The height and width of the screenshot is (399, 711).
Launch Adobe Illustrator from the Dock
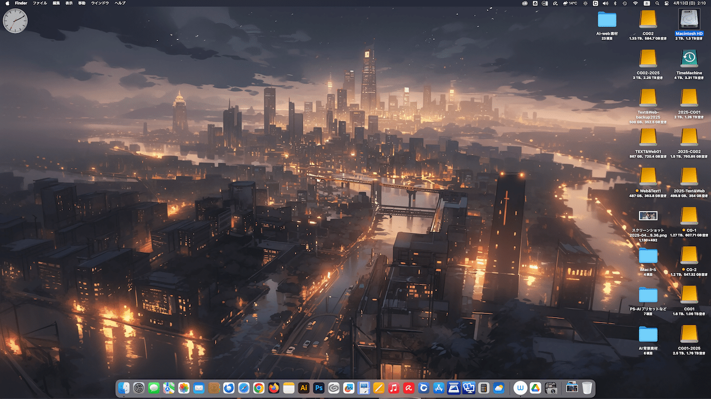click(304, 388)
